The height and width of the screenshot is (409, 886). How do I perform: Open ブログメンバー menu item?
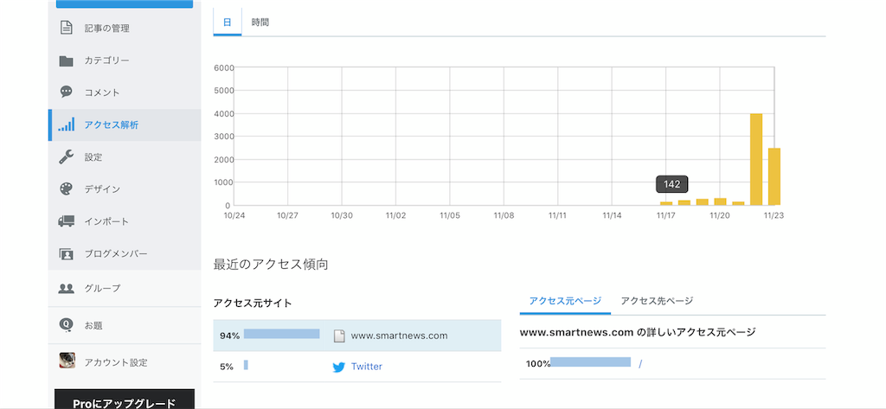[125, 253]
